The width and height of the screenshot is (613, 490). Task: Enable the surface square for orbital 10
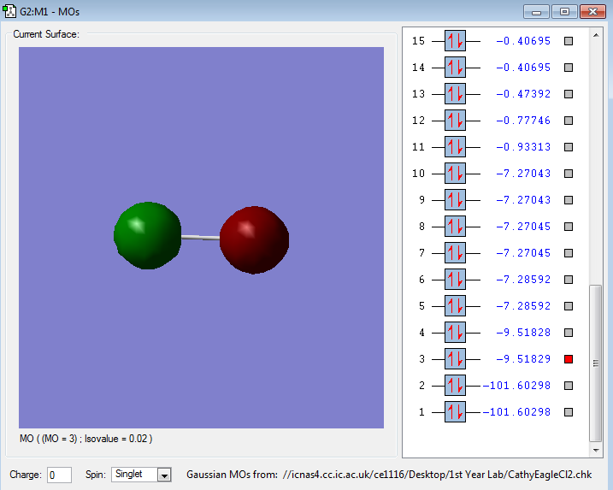tap(569, 174)
